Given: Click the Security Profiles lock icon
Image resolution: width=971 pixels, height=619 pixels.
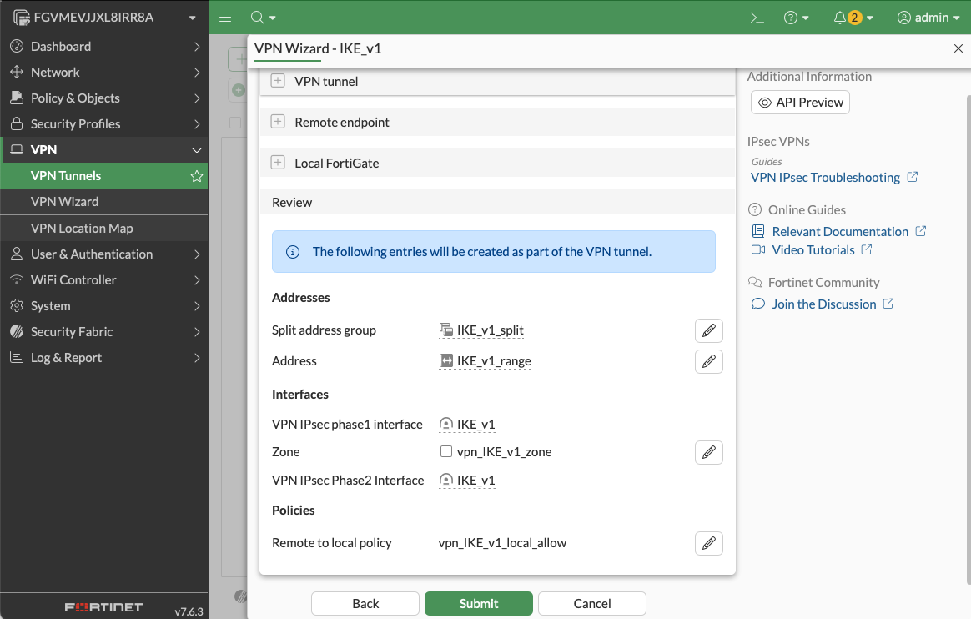Looking at the screenshot, I should click(17, 123).
